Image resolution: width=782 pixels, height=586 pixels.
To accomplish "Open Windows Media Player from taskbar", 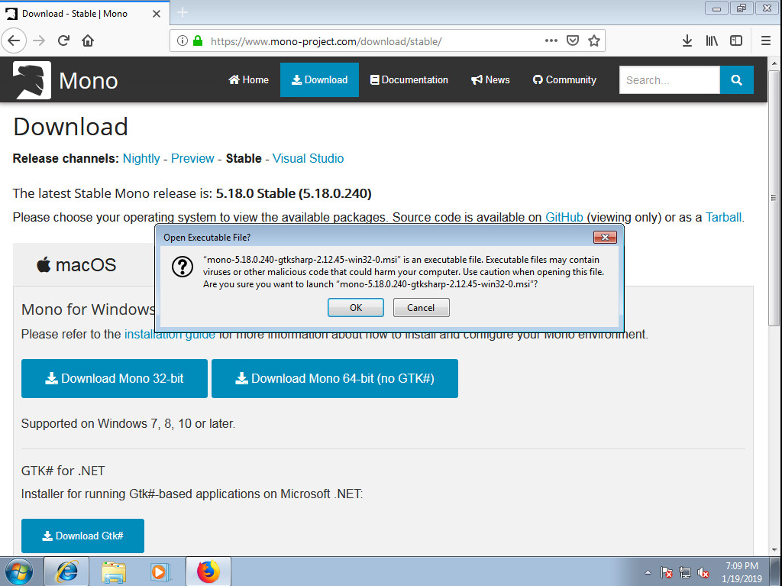I will [x=160, y=572].
